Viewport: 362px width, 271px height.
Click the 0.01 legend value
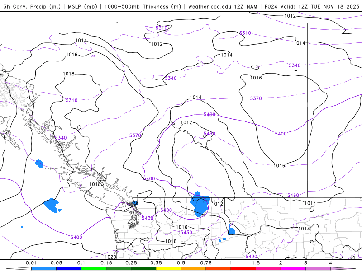[31, 263]
